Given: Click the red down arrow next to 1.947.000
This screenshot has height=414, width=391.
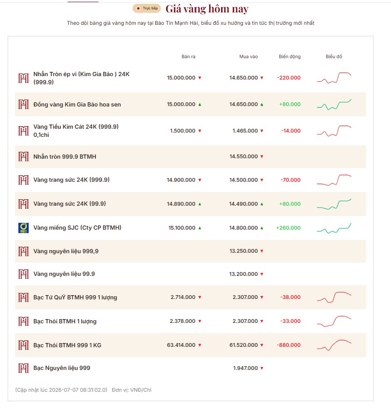Looking at the screenshot, I should [x=262, y=368].
